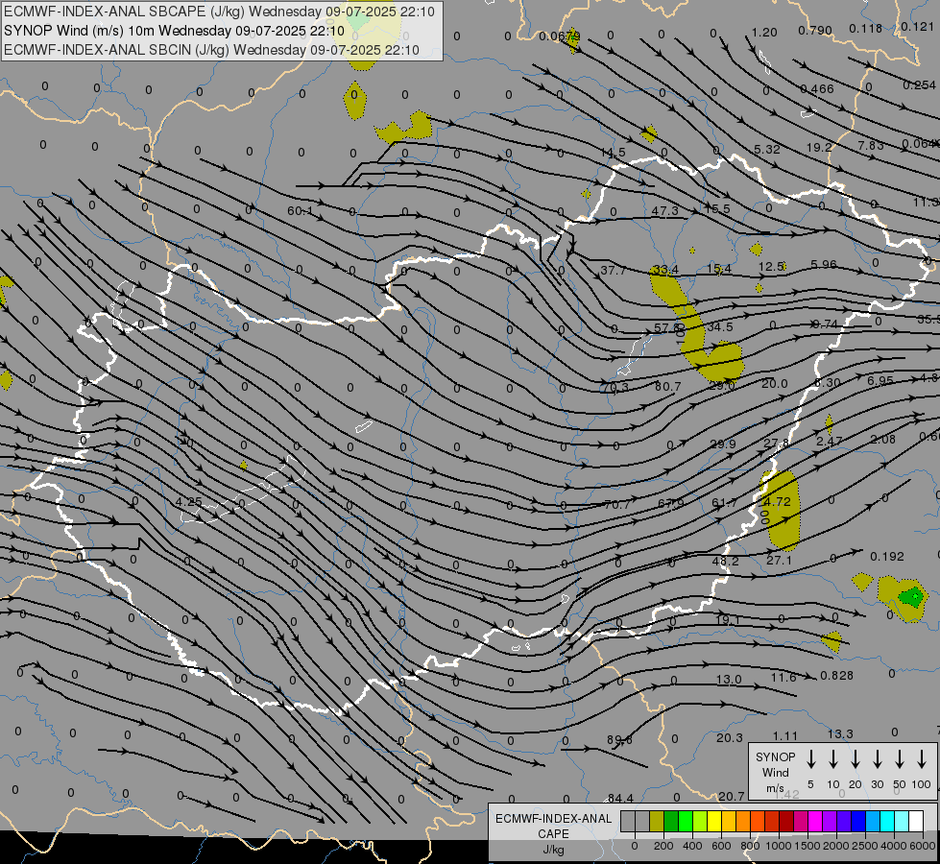
Task: Click the SYNOP Wind 10m title line
Action: tap(175, 31)
